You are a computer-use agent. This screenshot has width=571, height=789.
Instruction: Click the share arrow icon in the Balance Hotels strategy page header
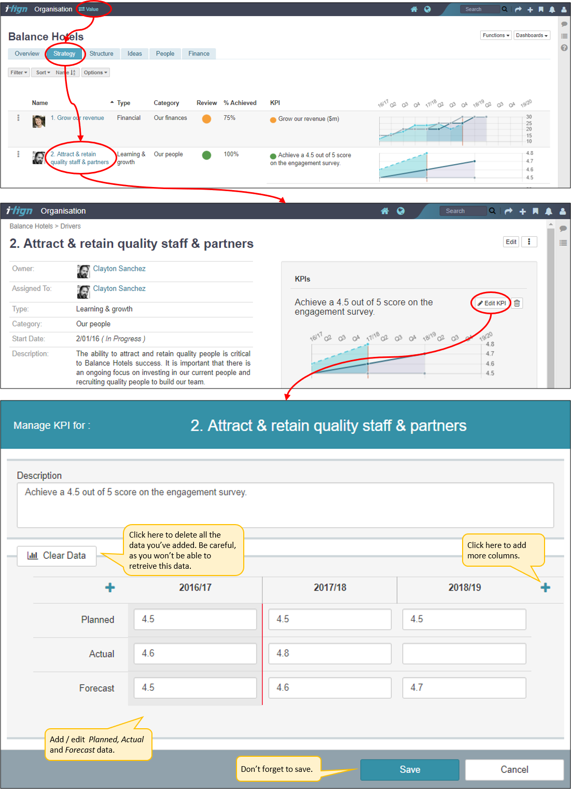point(518,9)
